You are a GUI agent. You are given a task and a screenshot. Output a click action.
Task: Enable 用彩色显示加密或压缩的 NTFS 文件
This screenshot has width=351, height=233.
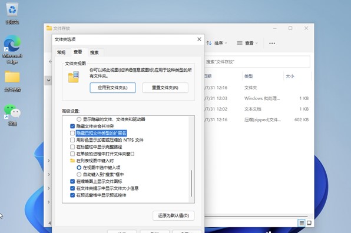point(72,140)
